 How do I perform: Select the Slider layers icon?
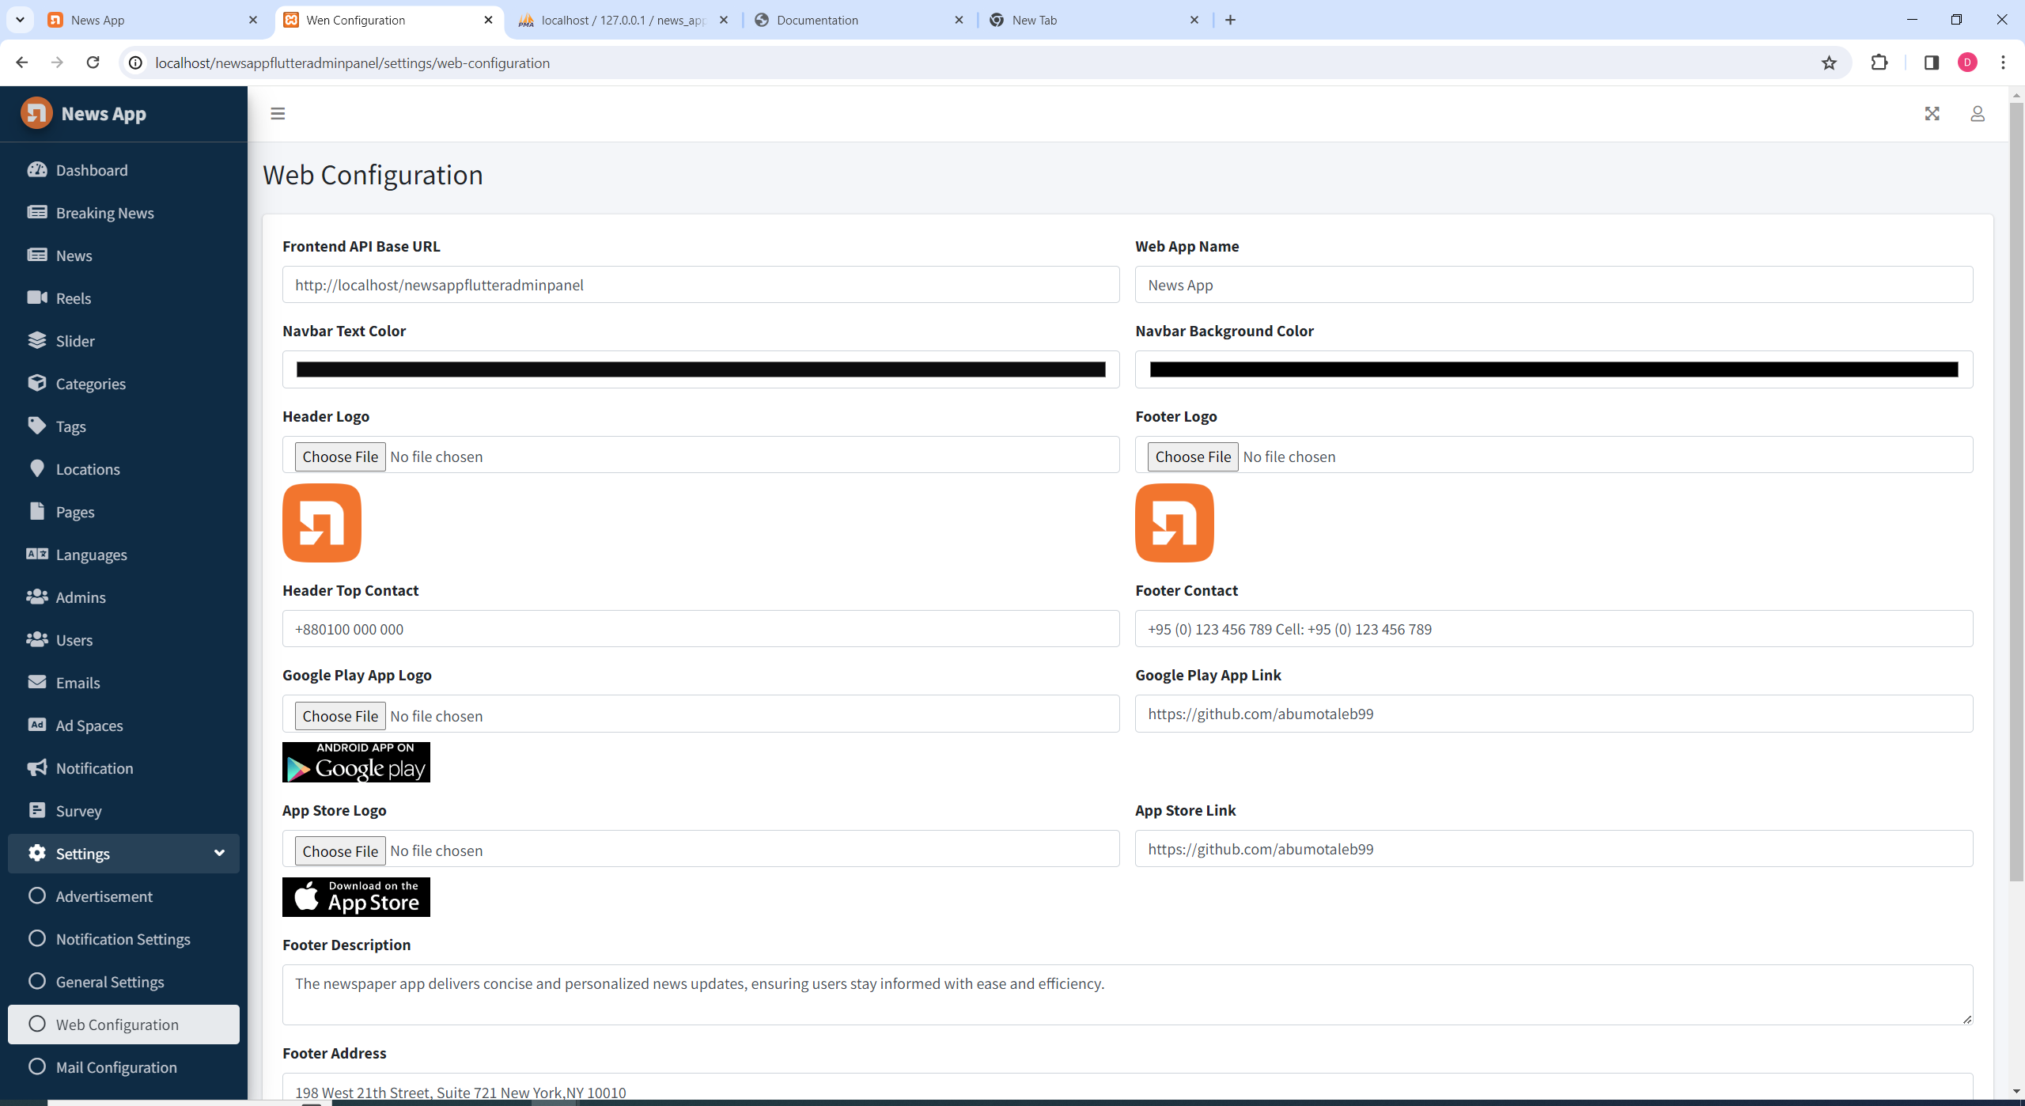coord(36,340)
